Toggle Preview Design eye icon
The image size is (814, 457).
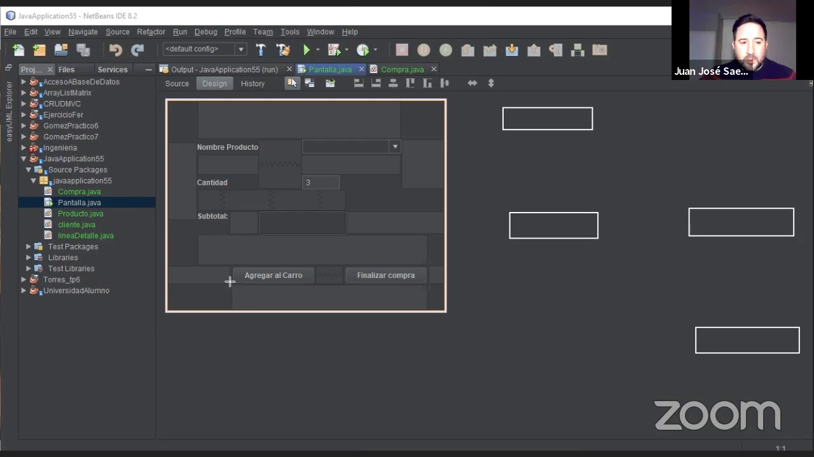(330, 83)
